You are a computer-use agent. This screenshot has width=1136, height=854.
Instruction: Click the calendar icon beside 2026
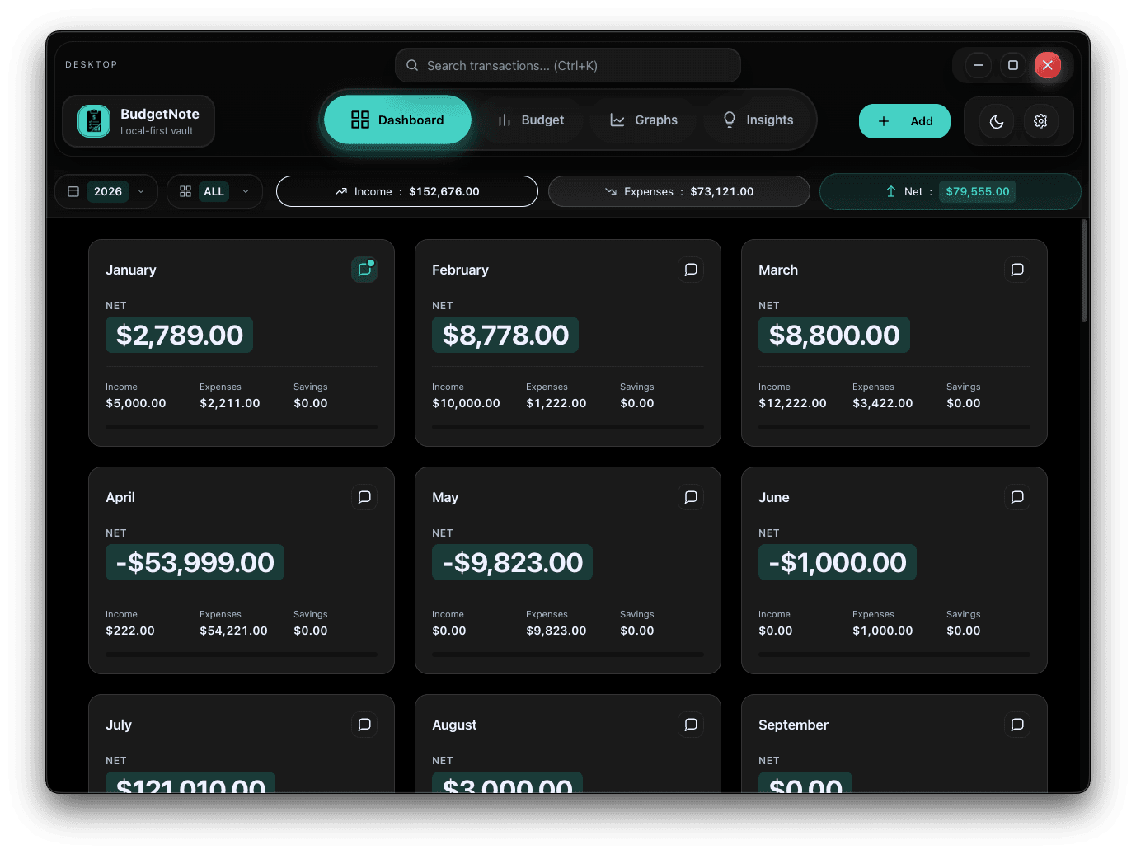73,190
